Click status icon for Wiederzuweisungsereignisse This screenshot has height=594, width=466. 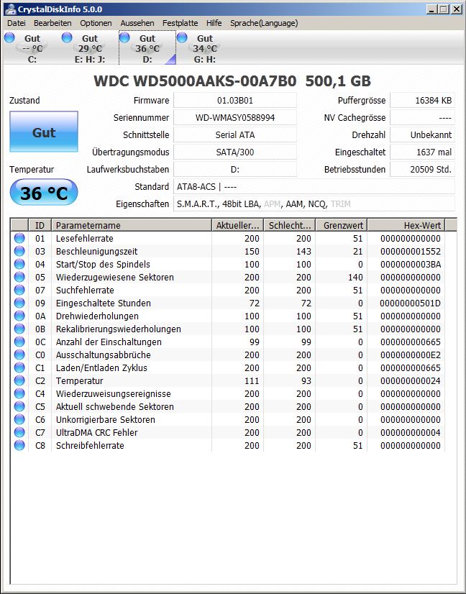coord(19,393)
